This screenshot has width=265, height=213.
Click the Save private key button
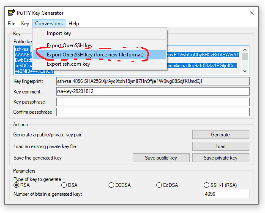pos(220,158)
